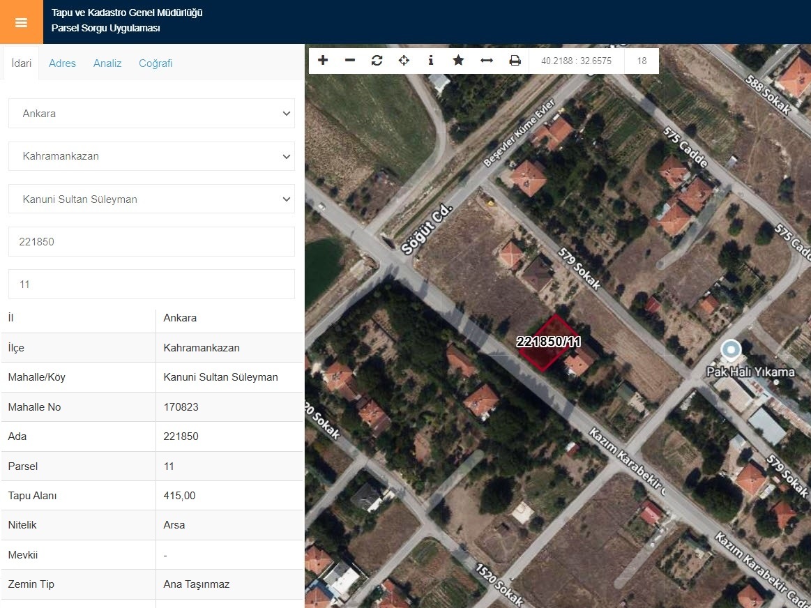Select the distance measure arrow tool
This screenshot has width=811, height=608.
tap(487, 61)
